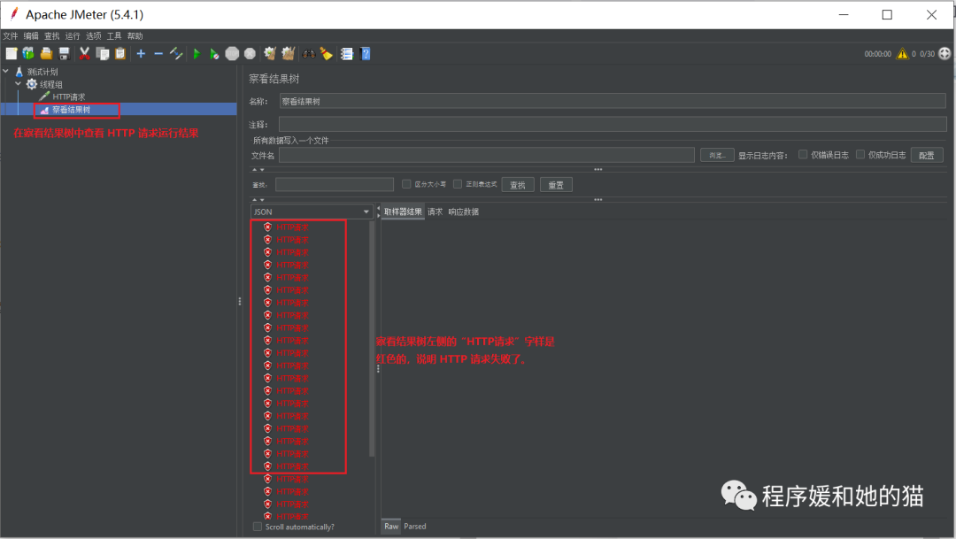This screenshot has width=956, height=539.
Task: Cut the selected element with scissors icon
Action: [x=85, y=54]
